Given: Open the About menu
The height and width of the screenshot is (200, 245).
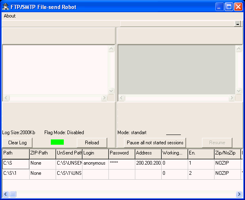Looking at the screenshot, I should click(10, 16).
